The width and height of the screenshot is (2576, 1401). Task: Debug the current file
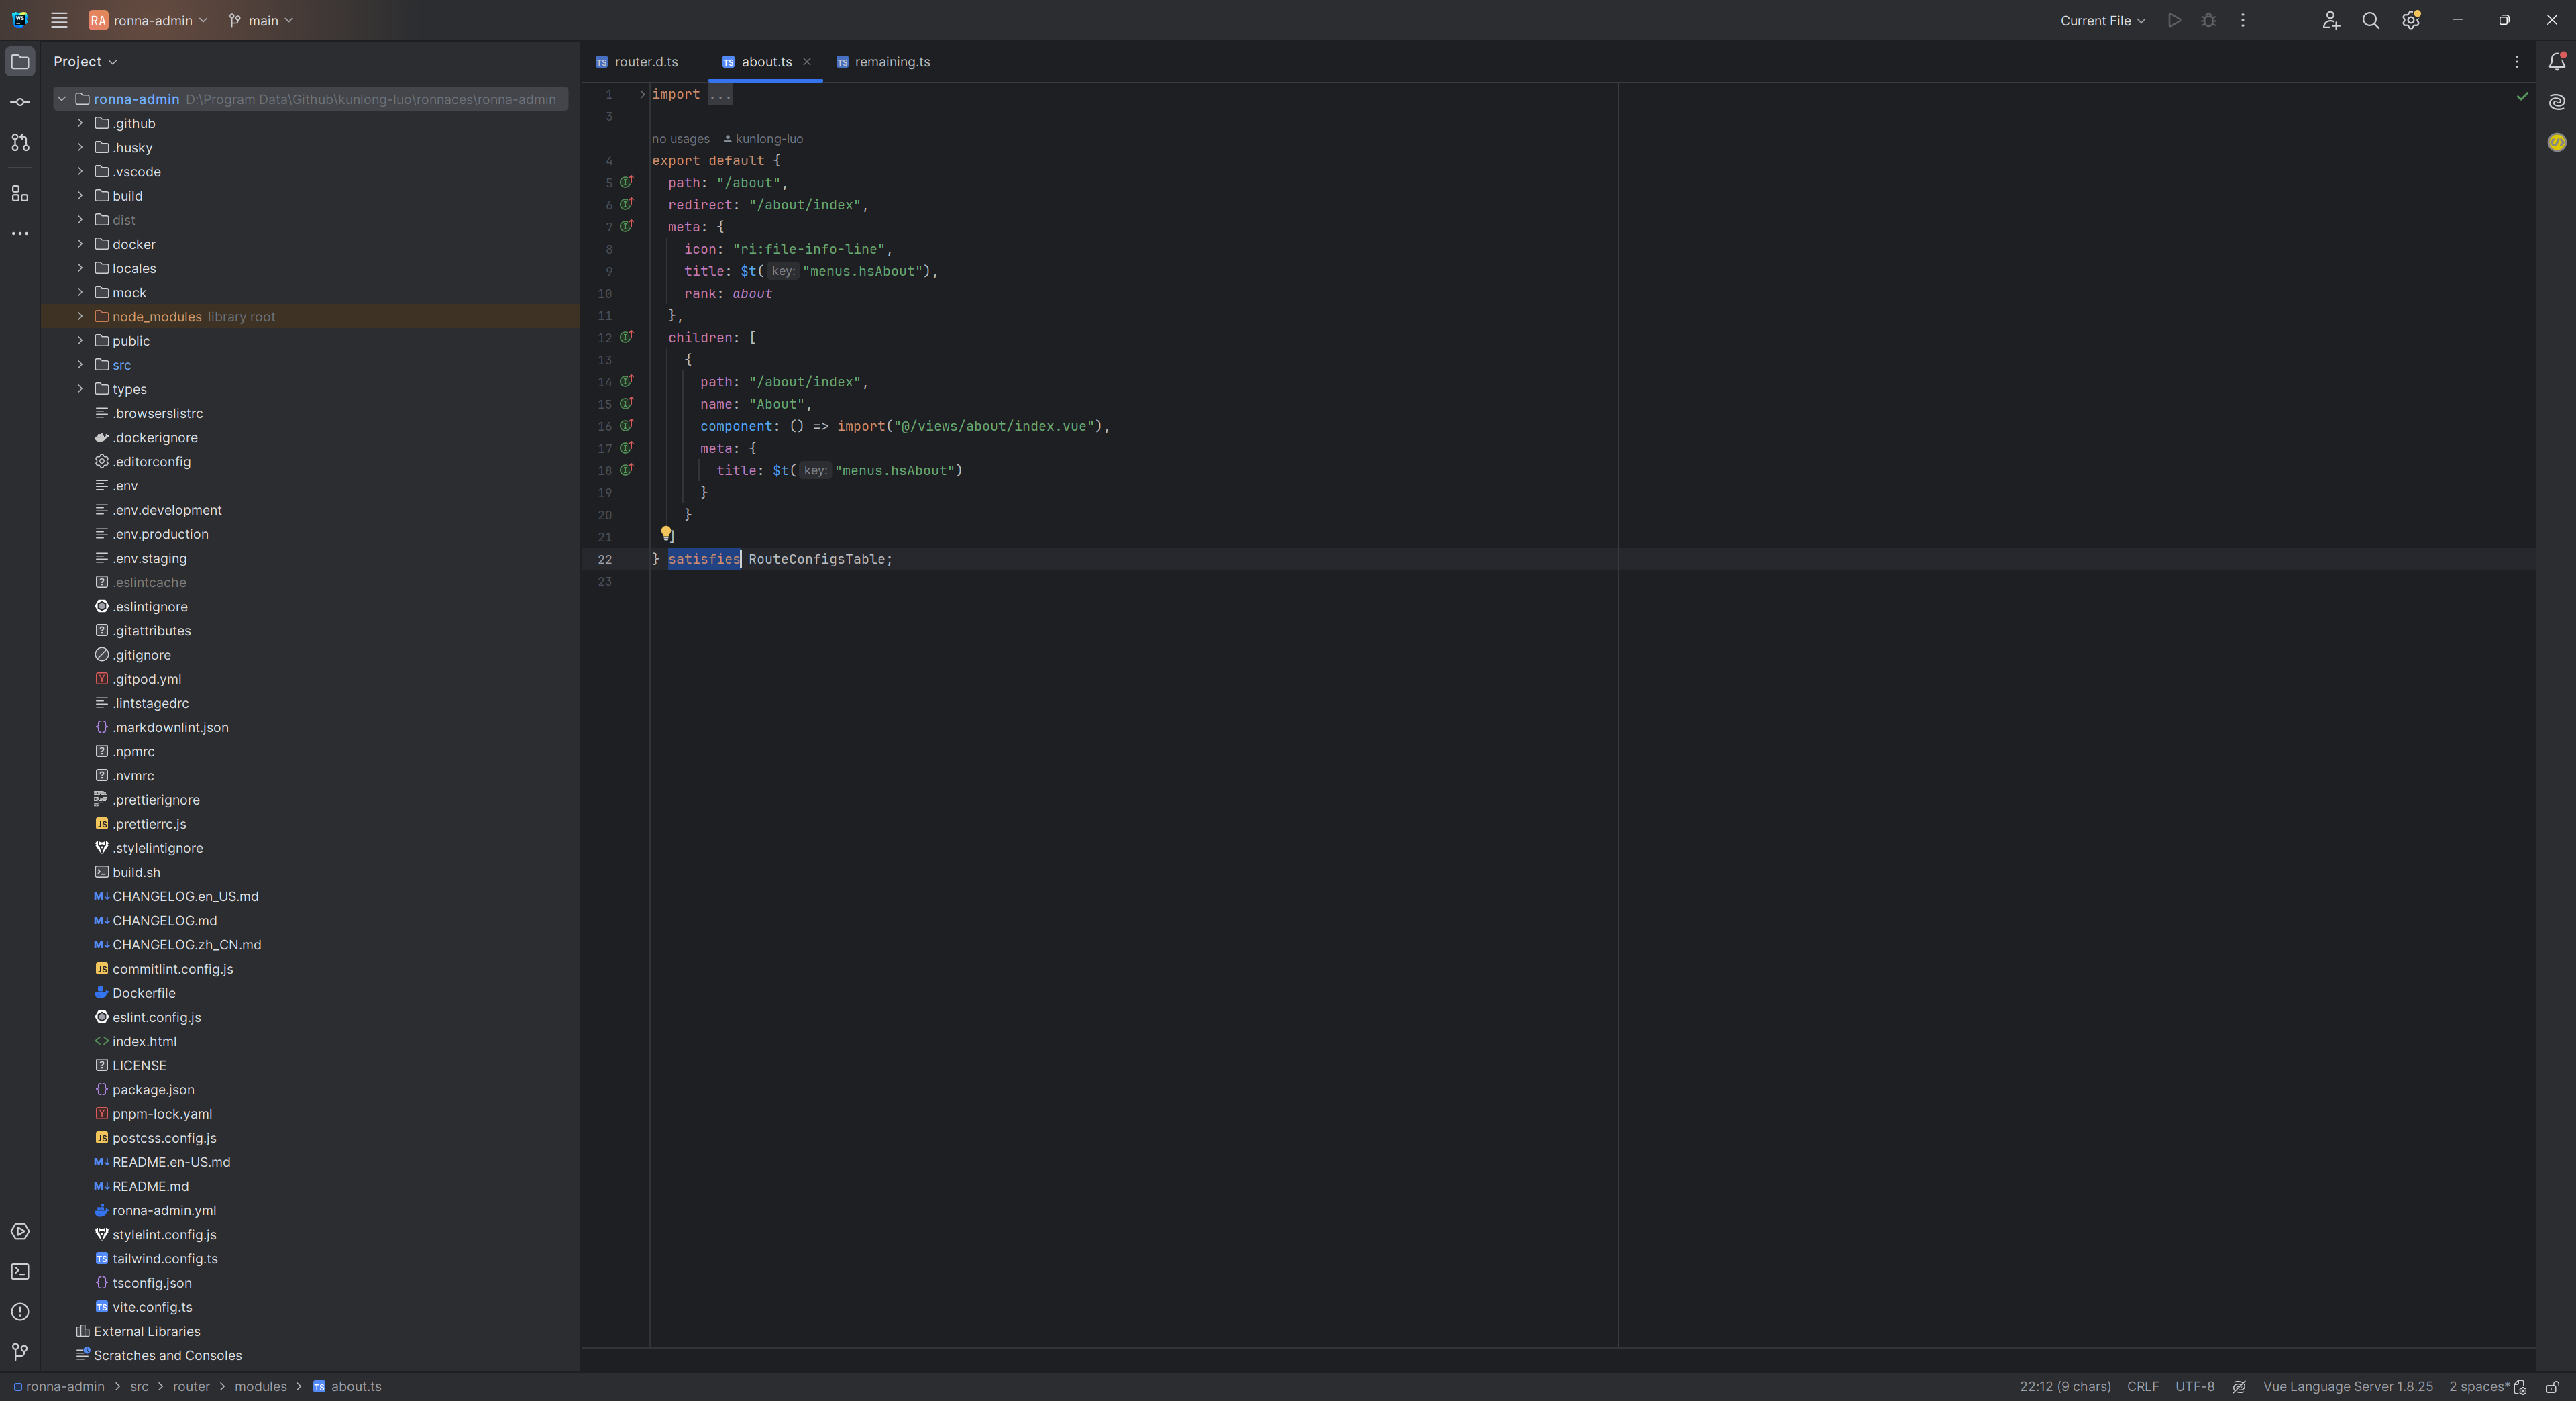[2209, 20]
